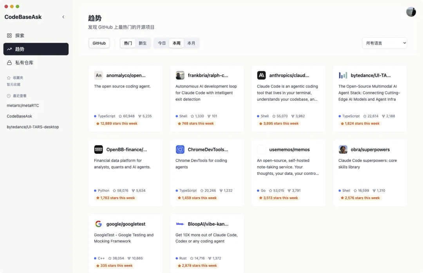Click the star count 60,948
Viewport: 423px width, 273px height.
(x=127, y=116)
